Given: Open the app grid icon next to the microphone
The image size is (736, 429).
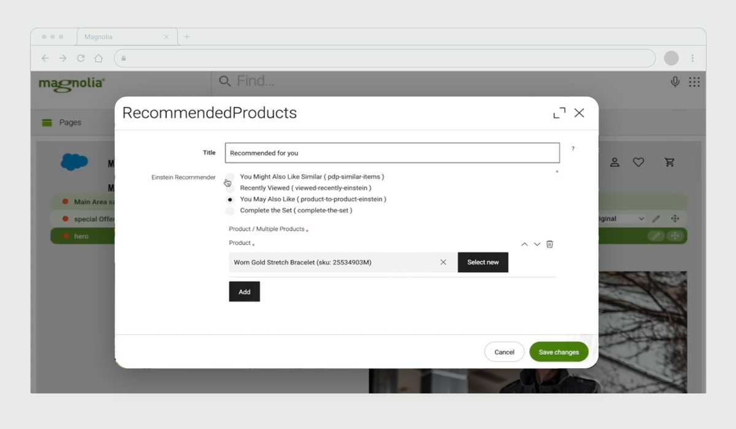Looking at the screenshot, I should click(x=694, y=82).
